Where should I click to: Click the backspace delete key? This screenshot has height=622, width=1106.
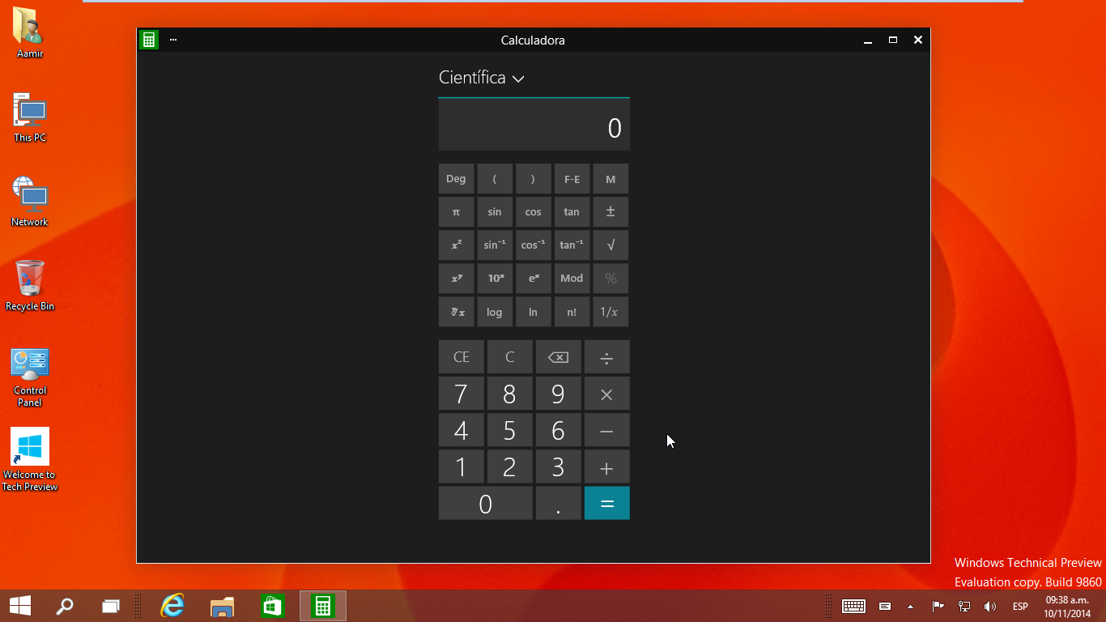coord(558,357)
